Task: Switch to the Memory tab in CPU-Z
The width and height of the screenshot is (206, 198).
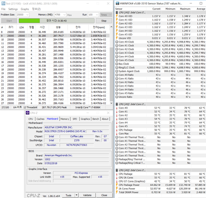Action: (x=65, y=119)
